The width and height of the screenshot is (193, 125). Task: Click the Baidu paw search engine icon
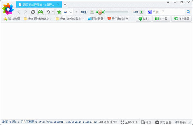point(150,12)
